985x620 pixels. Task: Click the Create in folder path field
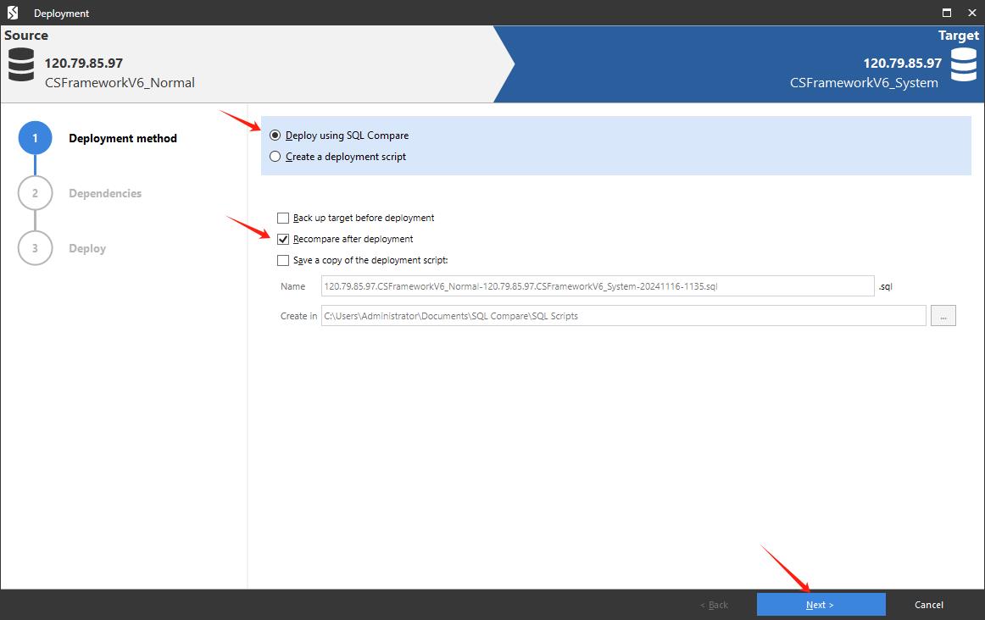coord(623,316)
